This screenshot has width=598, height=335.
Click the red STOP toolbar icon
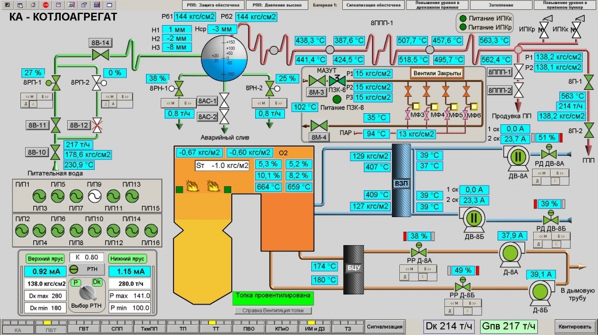[46, 5]
